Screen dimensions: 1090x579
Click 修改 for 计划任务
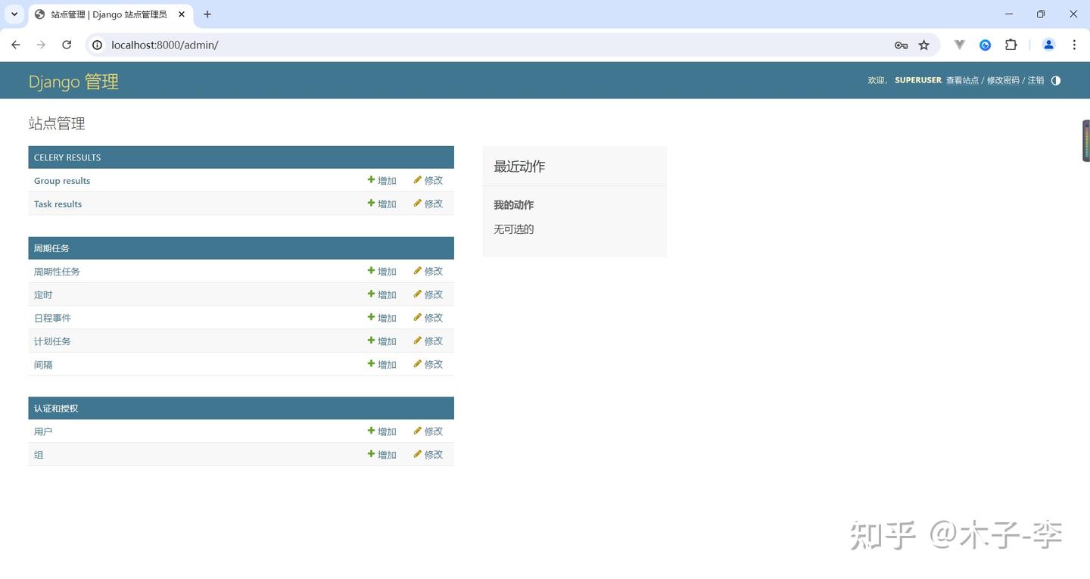pyautogui.click(x=428, y=341)
